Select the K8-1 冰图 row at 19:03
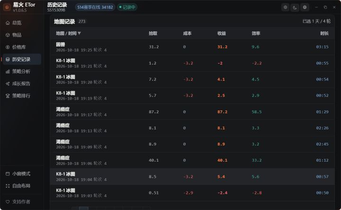 pyautogui.click(x=192, y=193)
